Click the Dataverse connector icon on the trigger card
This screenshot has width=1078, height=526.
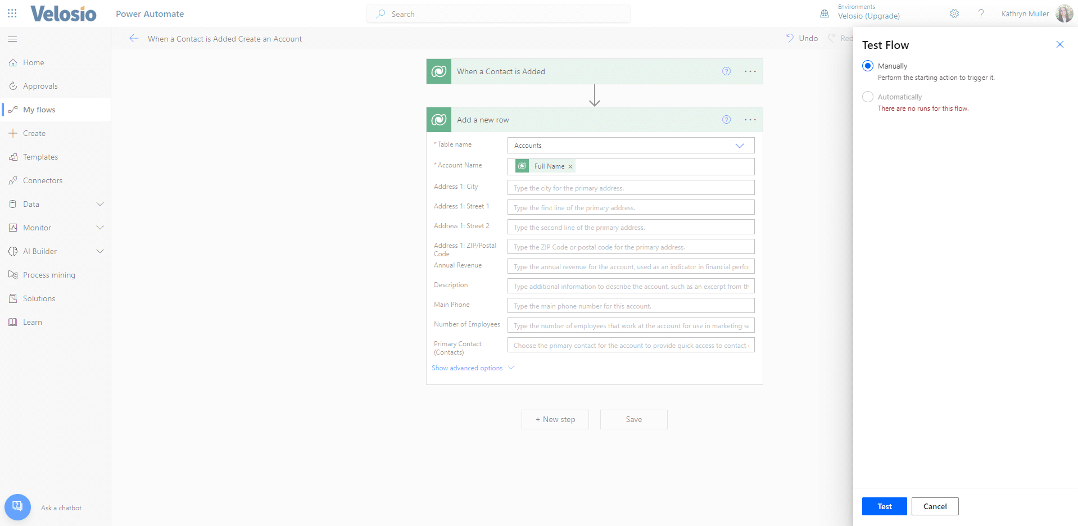pyautogui.click(x=438, y=71)
